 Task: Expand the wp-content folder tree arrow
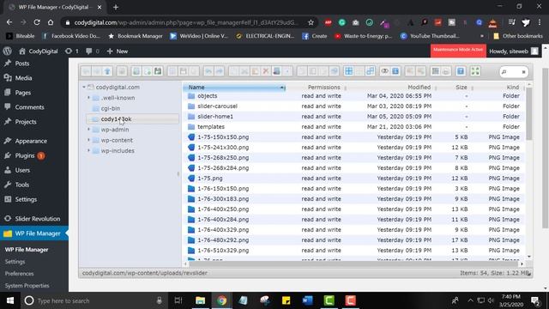point(88,140)
